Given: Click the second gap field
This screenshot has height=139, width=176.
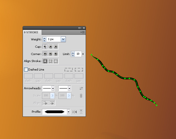Looking at the screenshot, I should (x=59, y=76).
